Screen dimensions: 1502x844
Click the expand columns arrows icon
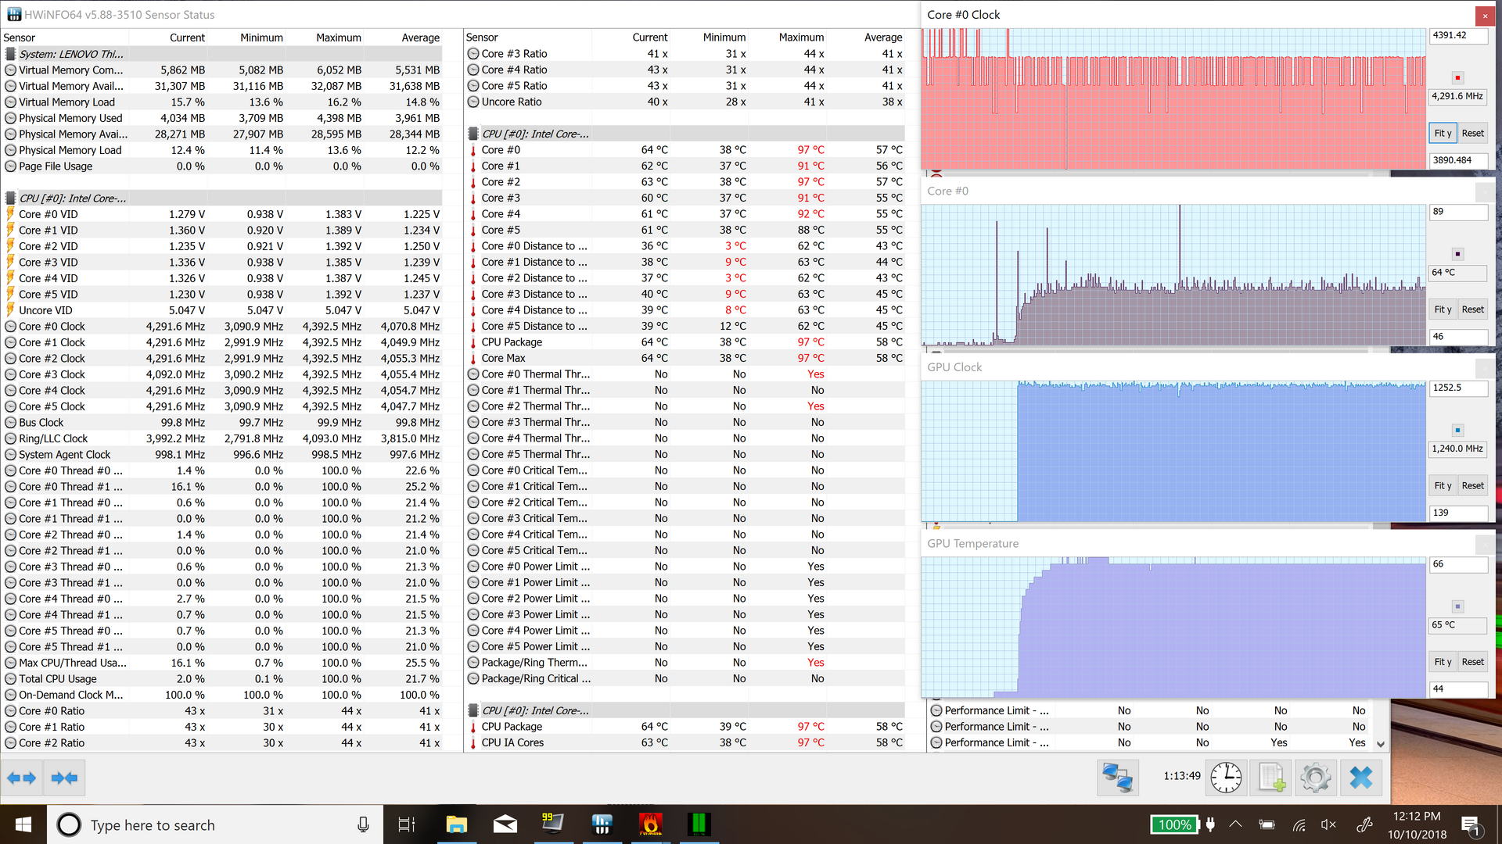click(x=21, y=778)
